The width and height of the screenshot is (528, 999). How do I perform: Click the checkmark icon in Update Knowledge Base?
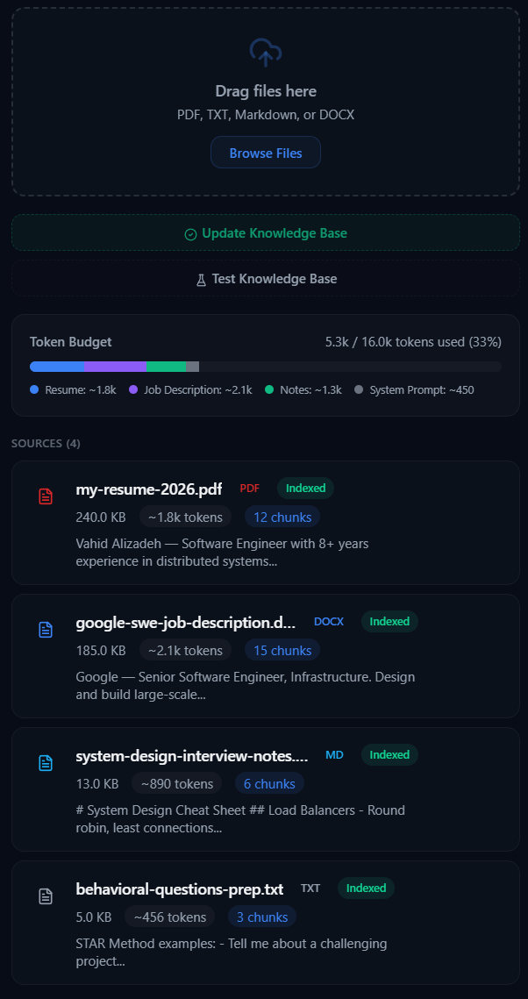click(x=189, y=233)
